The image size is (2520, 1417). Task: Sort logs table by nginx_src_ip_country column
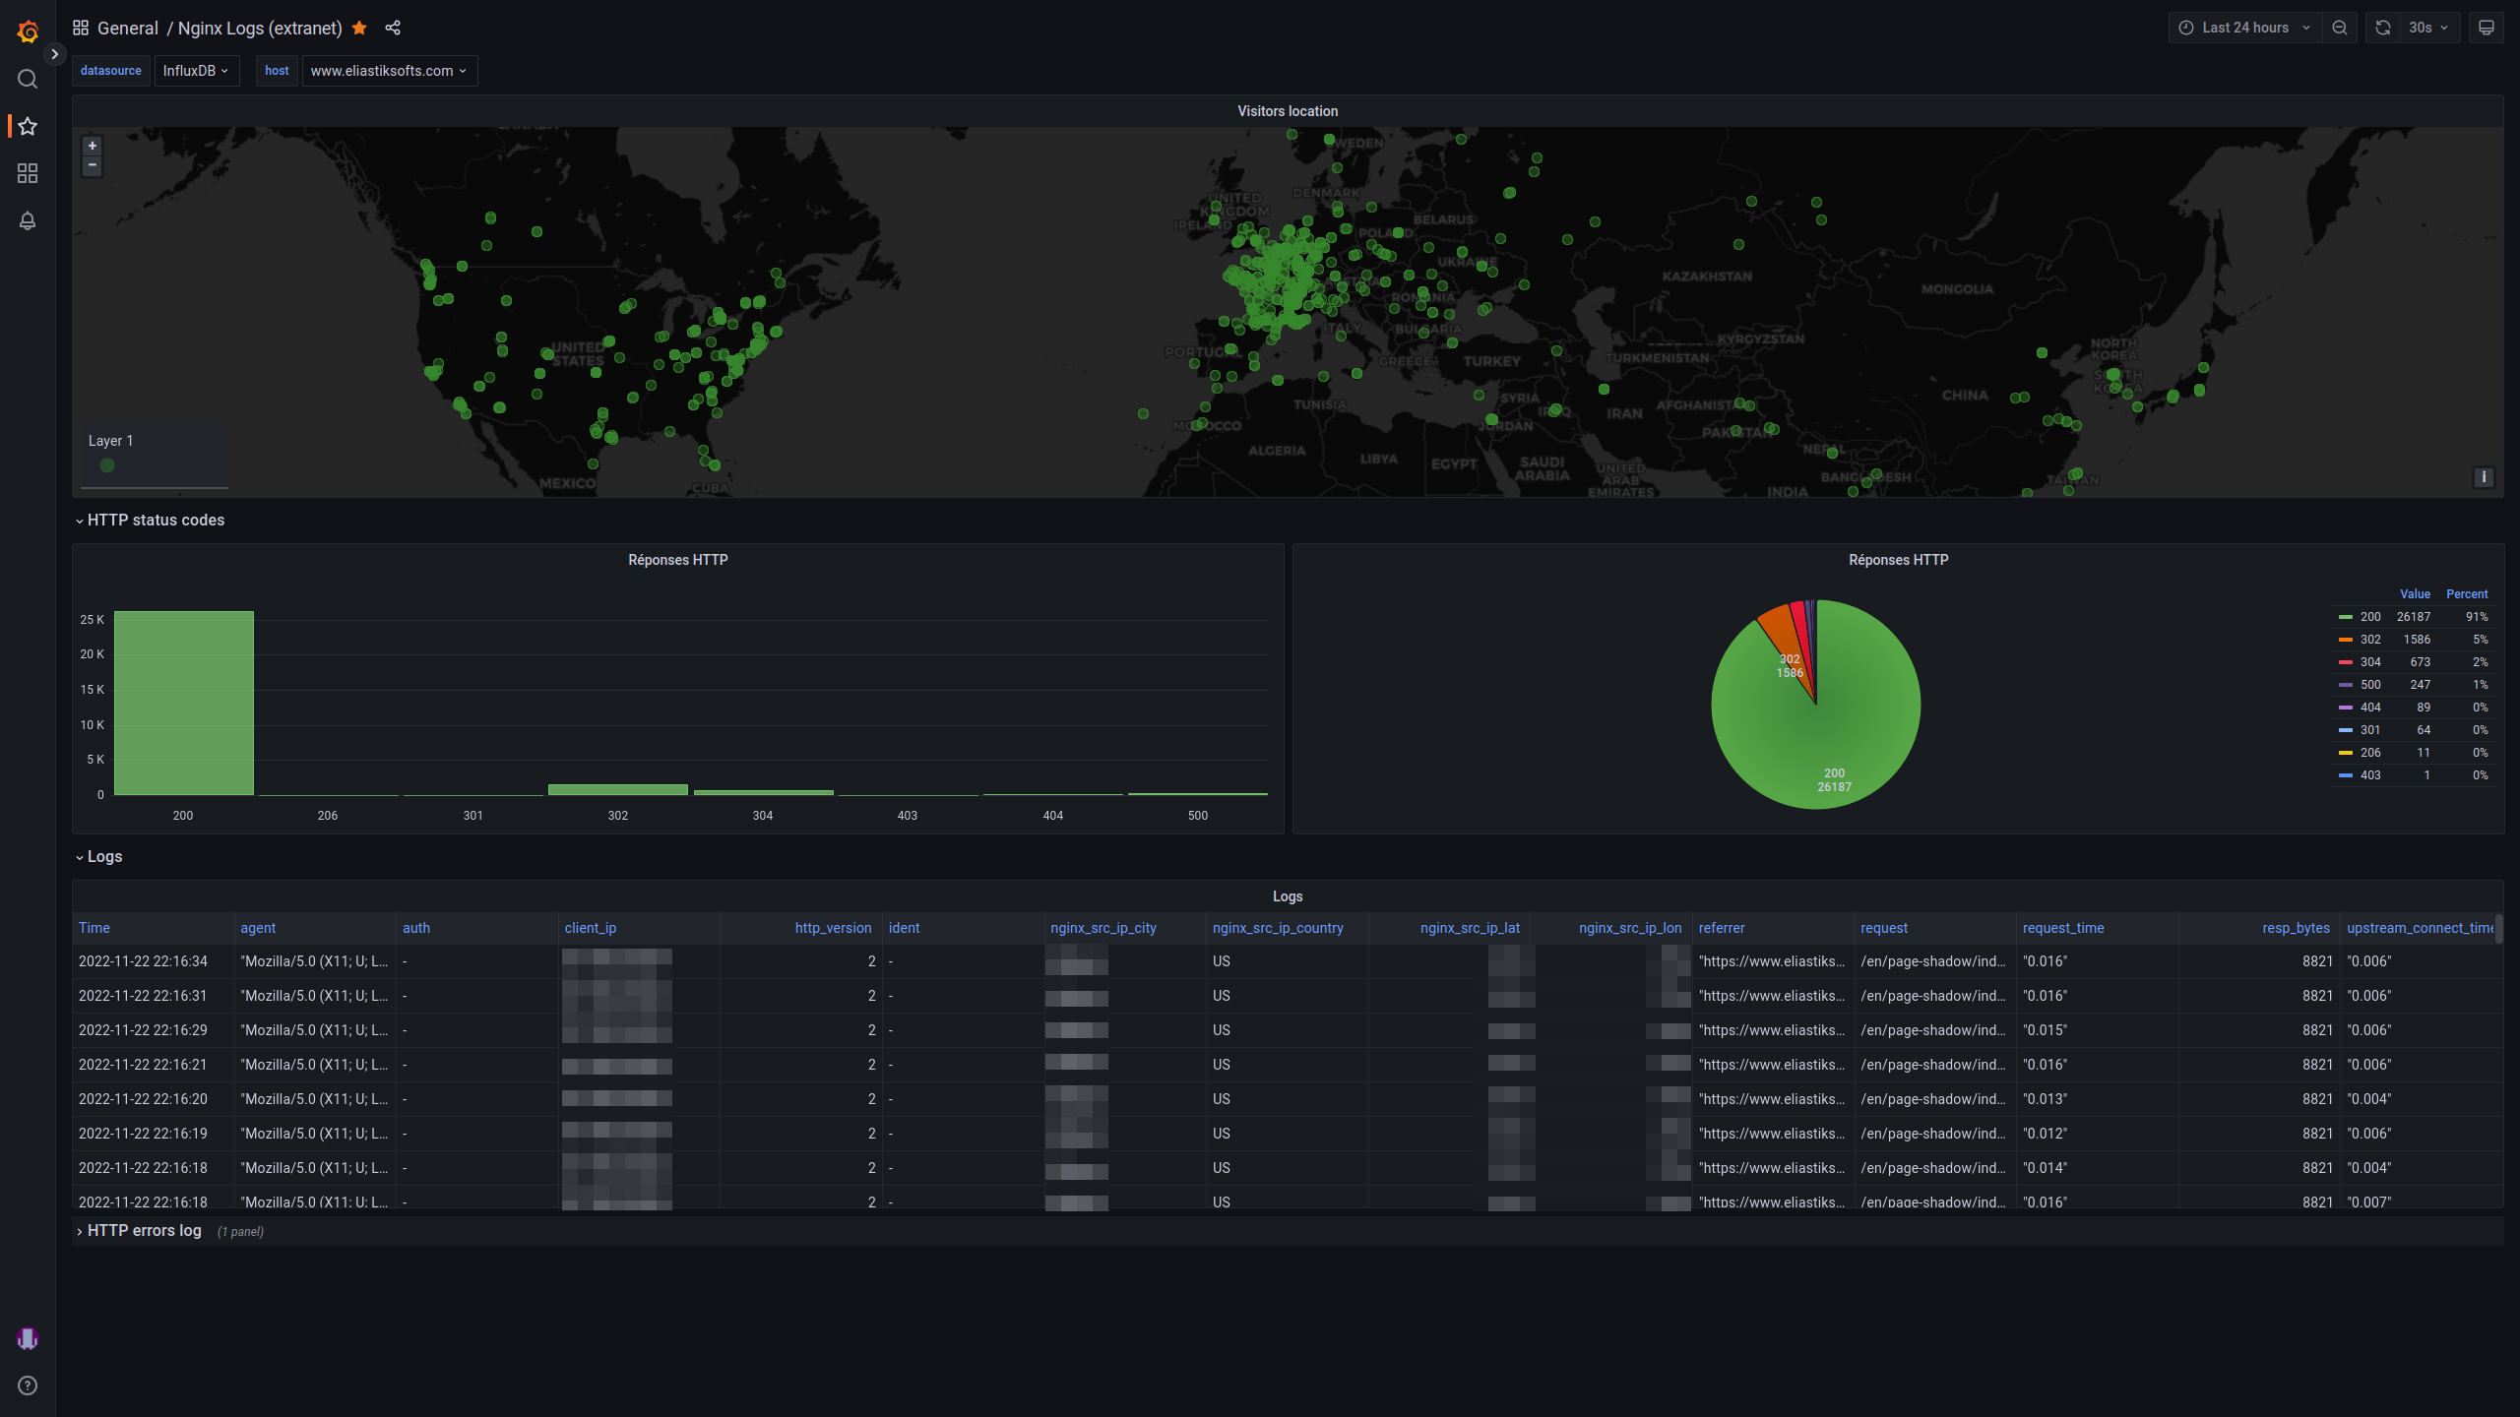[1278, 928]
